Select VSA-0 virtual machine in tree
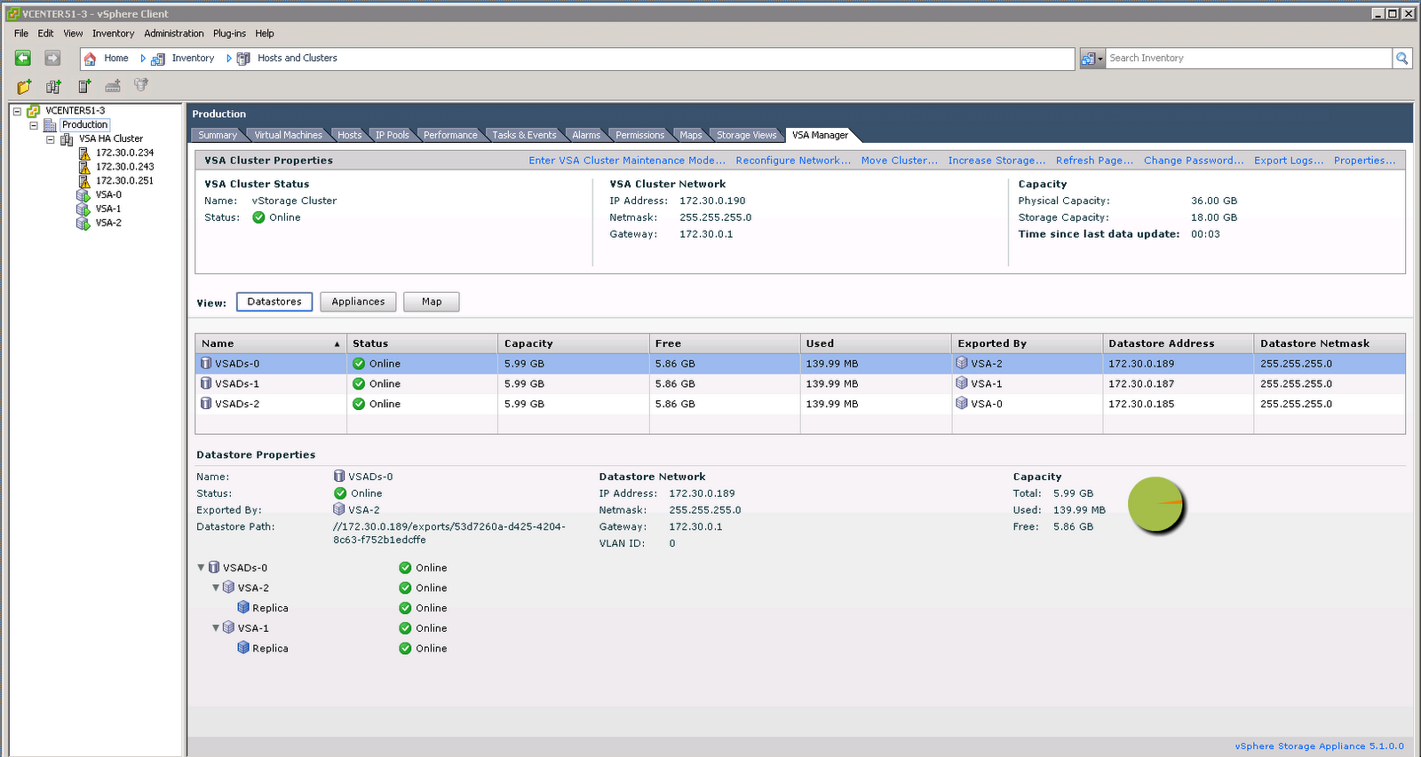Image resolution: width=1421 pixels, height=757 pixels. point(108,194)
